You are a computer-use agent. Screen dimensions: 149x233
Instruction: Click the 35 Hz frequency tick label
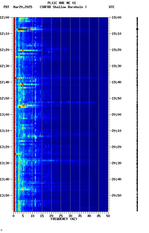click(80, 216)
